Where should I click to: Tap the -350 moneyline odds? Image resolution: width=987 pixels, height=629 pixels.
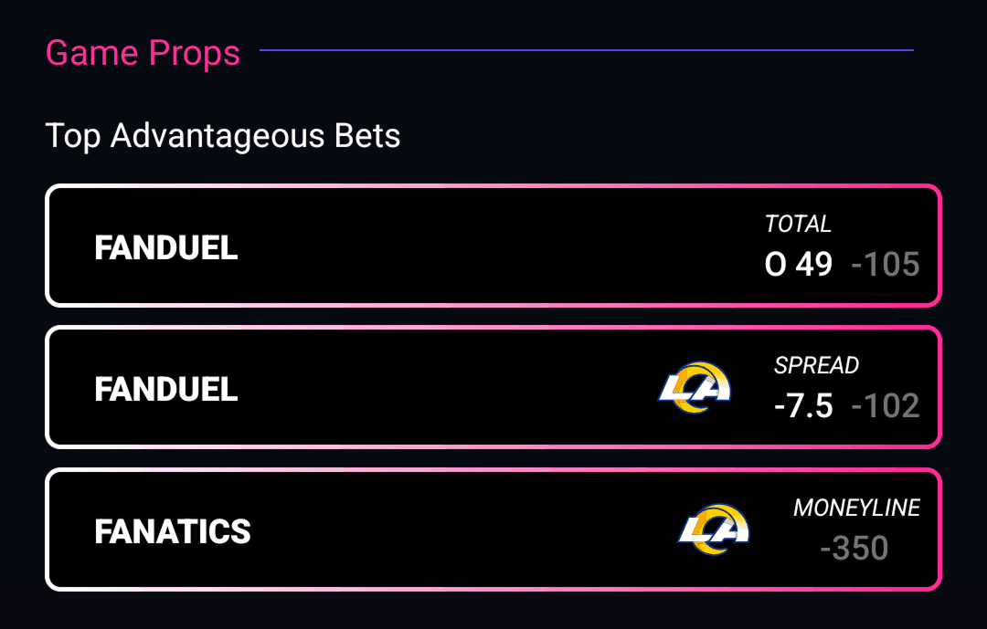854,548
